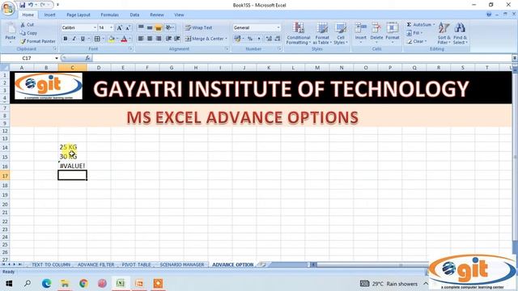Increase cell indent

177,39
